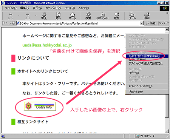
Task: Open the File (ファイル) menu
Action: (11, 8)
